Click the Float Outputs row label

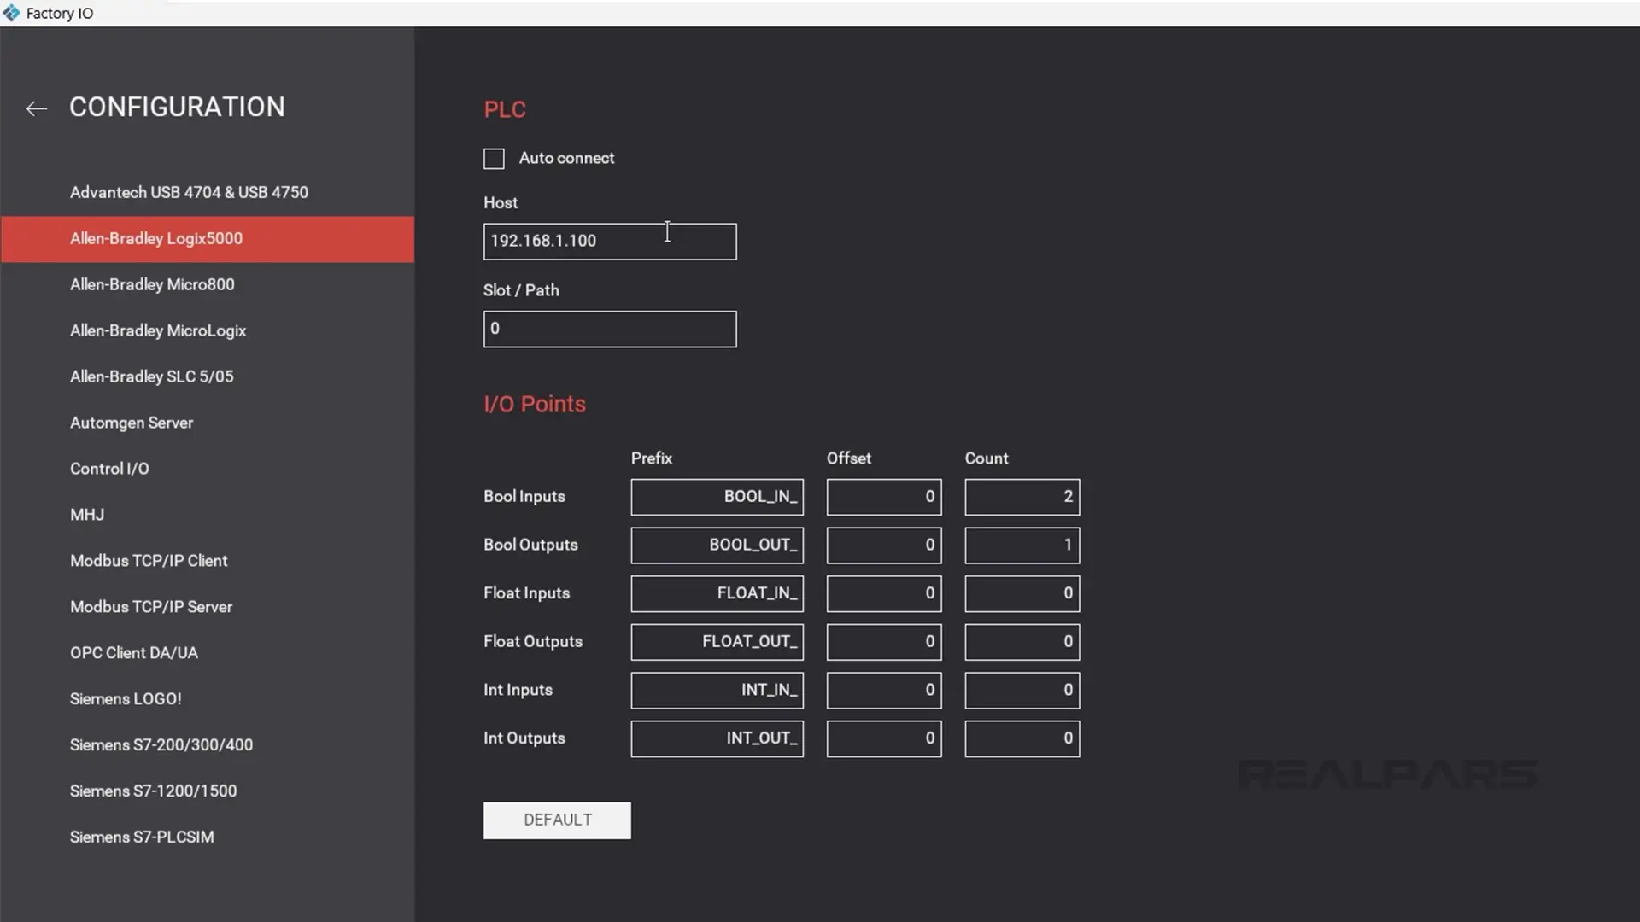pos(533,642)
